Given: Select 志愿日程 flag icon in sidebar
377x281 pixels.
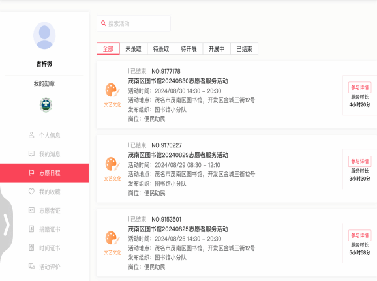Looking at the screenshot, I should (x=31, y=173).
